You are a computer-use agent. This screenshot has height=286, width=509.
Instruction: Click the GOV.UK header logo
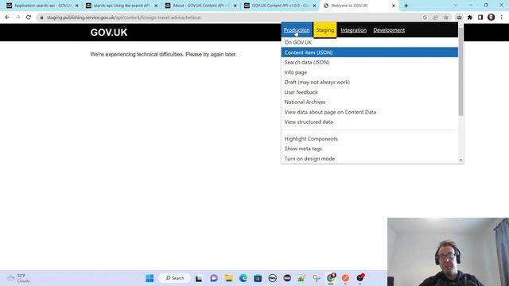(x=109, y=33)
